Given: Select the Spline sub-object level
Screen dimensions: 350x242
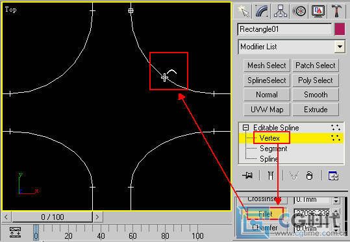Looking at the screenshot, I should point(269,159).
